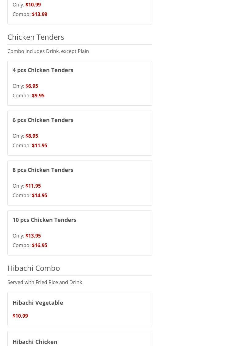Select the Hibachi Chicken item
Viewport: 241px width, 346px height.
[x=80, y=339]
